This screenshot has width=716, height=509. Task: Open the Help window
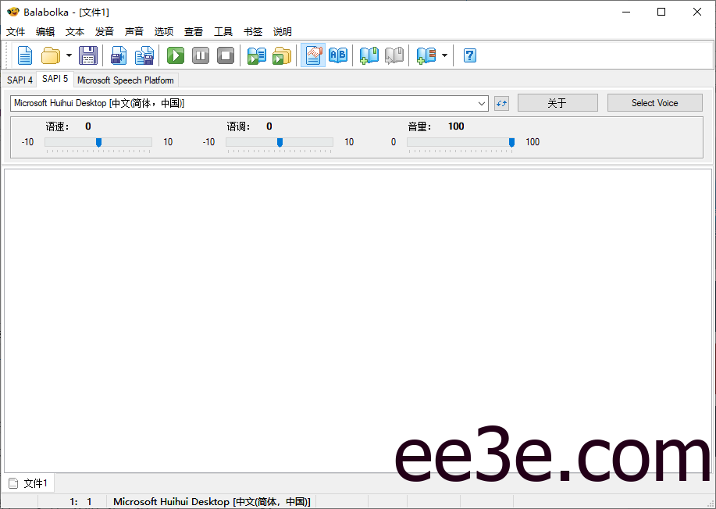pos(469,55)
